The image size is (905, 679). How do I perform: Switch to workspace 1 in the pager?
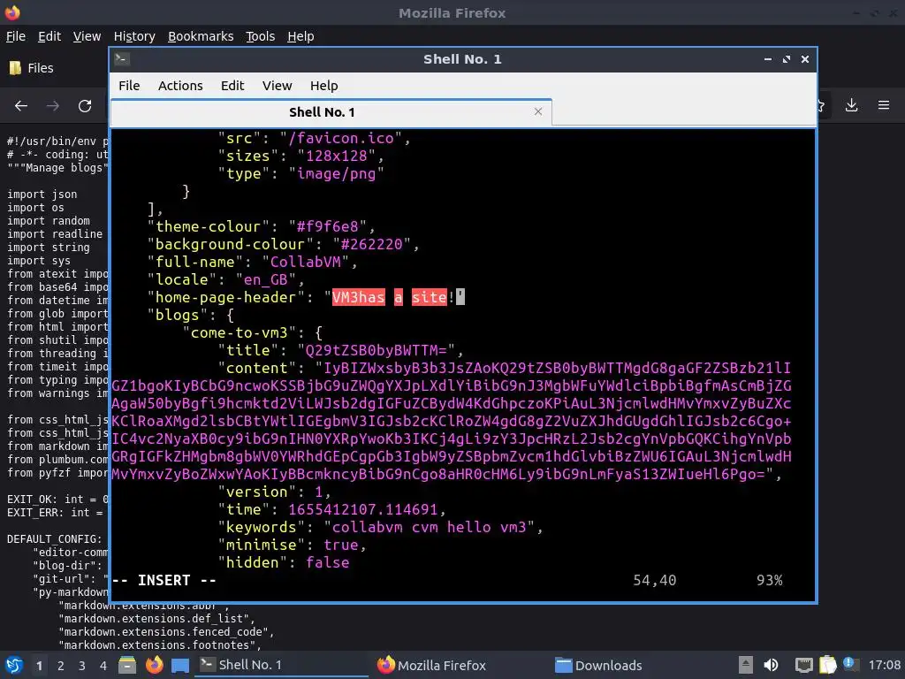pyautogui.click(x=39, y=666)
